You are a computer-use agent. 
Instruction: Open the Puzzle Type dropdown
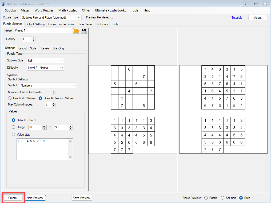tap(51, 17)
